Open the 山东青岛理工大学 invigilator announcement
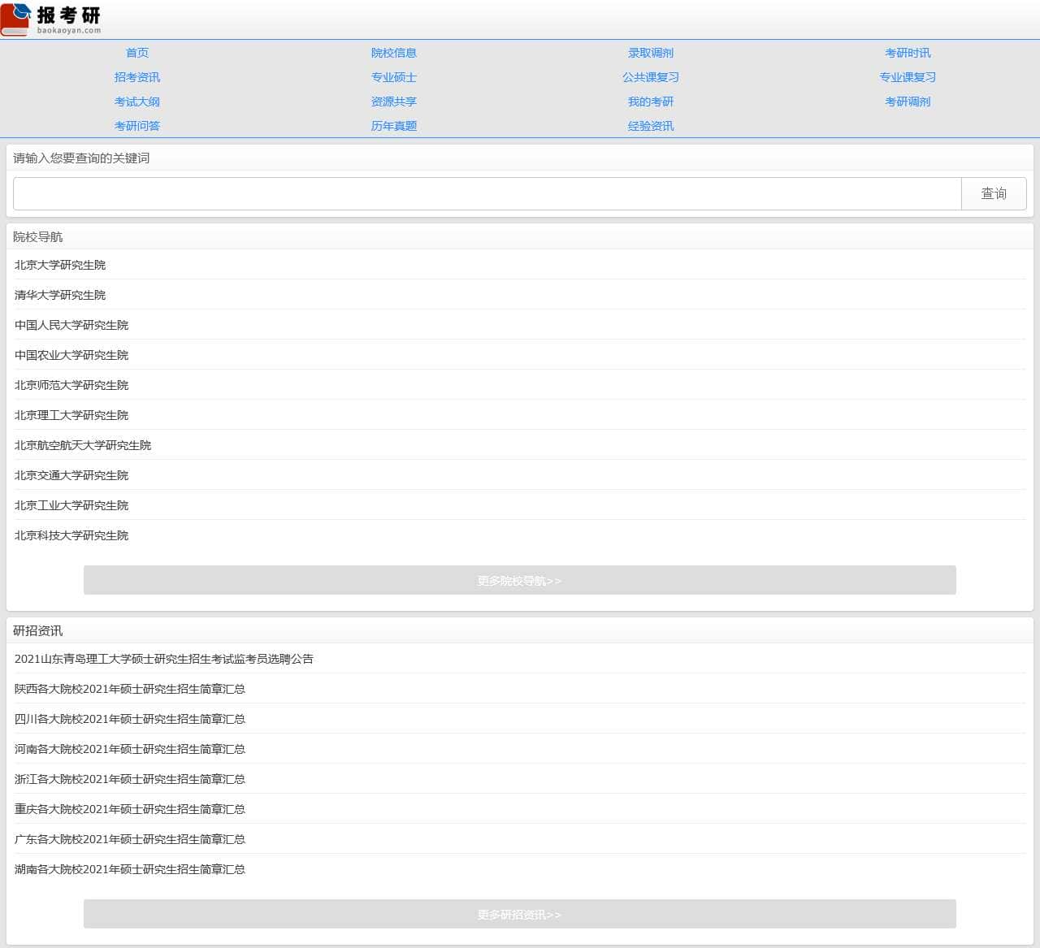Screen dimensions: 1040x948 tap(164, 659)
